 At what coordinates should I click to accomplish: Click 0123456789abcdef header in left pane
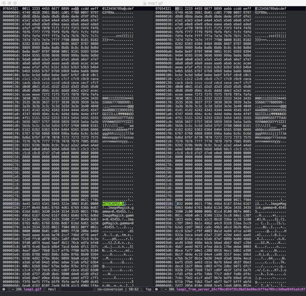118,9
